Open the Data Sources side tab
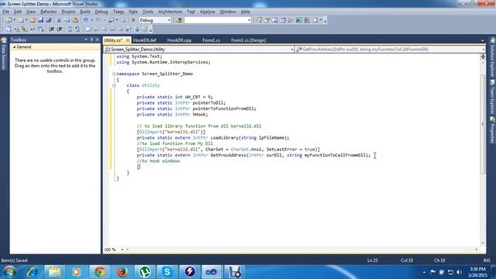Screen dimensions: 496x279 pyautogui.click(x=3, y=53)
